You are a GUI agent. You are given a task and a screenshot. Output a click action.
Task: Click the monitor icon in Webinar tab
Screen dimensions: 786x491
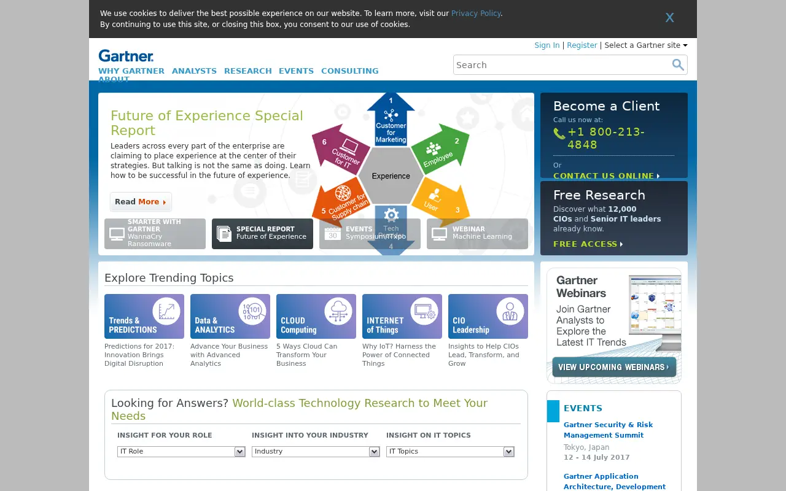pyautogui.click(x=439, y=234)
